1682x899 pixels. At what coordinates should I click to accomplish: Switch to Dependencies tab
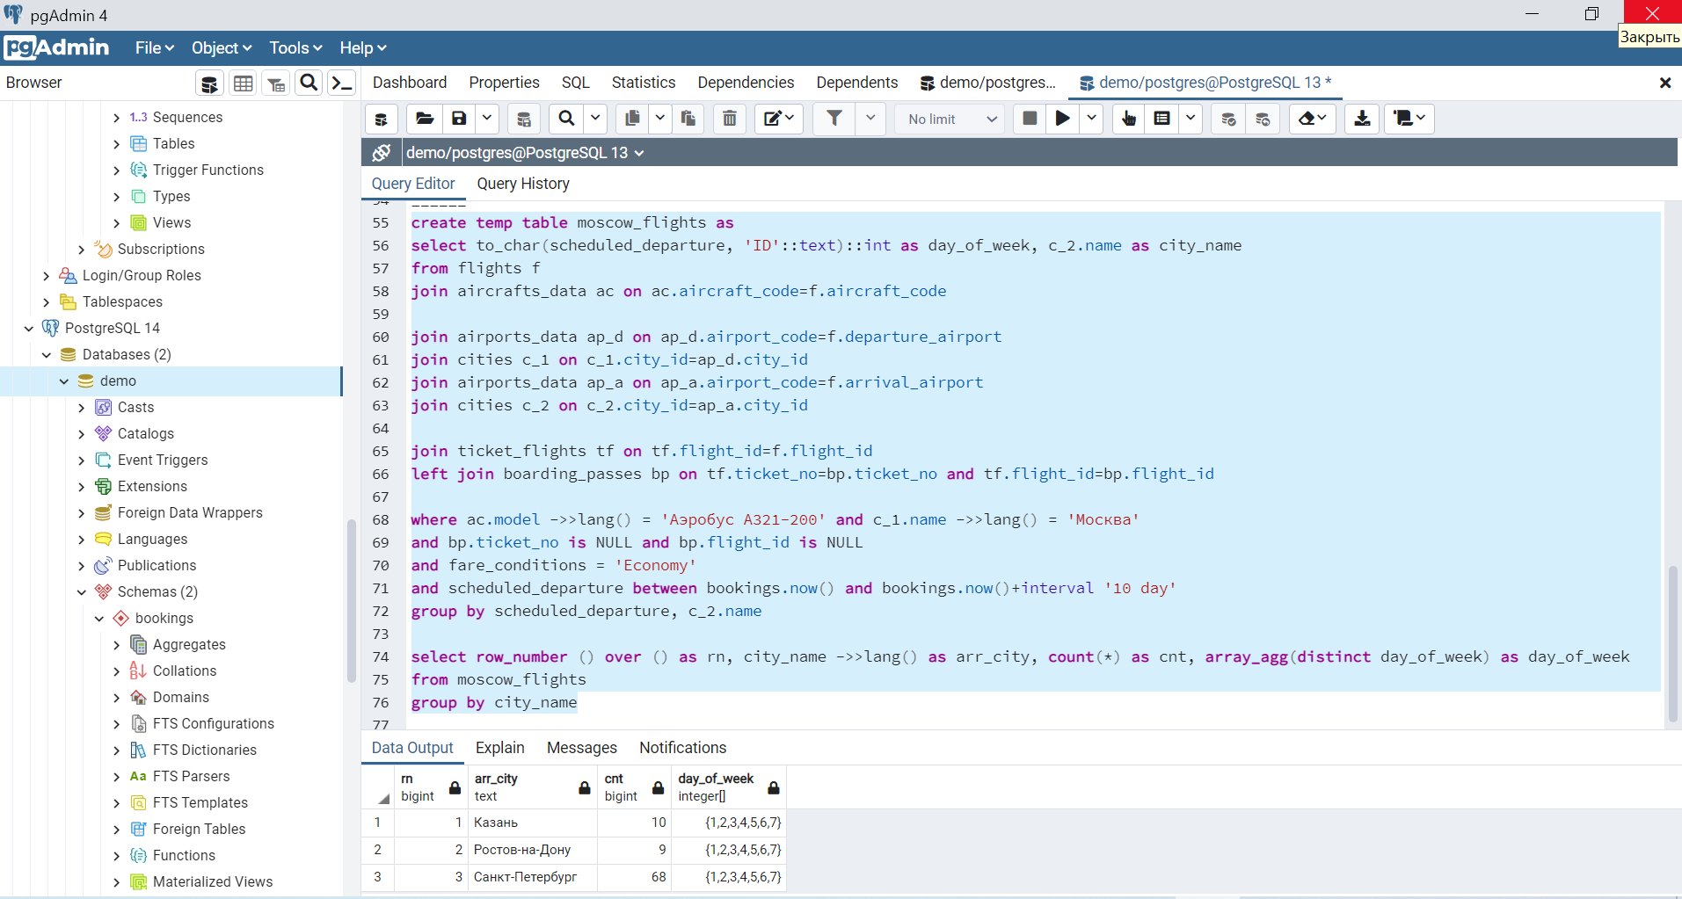click(746, 83)
